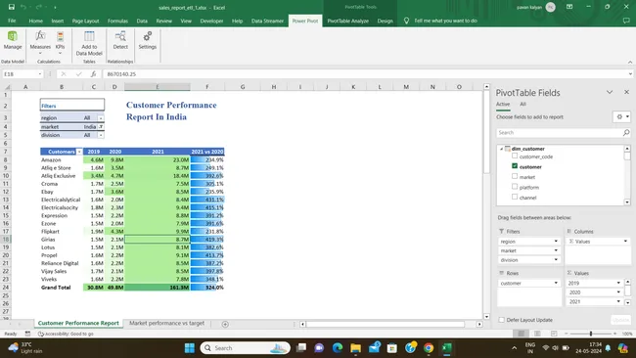This screenshot has width=636, height=358.
Task: Show All tables in PivotTable Fields
Action: click(x=522, y=105)
